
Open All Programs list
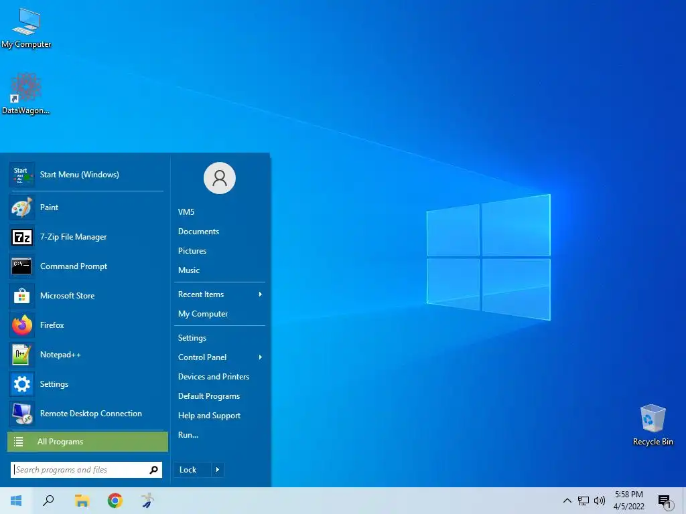[88, 442]
